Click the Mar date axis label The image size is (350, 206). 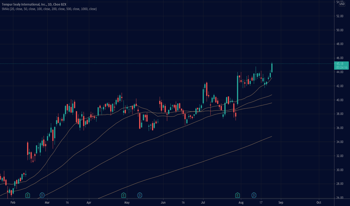pyautogui.click(x=47, y=202)
